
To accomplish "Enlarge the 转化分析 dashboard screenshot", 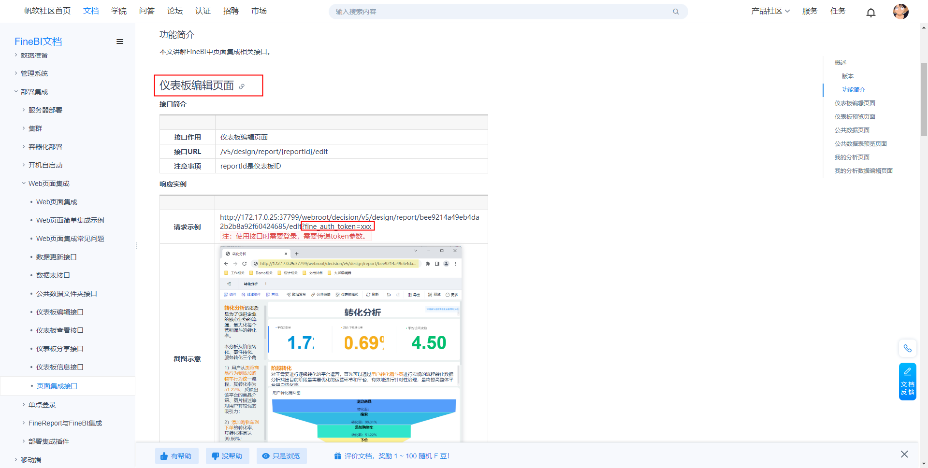I will point(341,344).
